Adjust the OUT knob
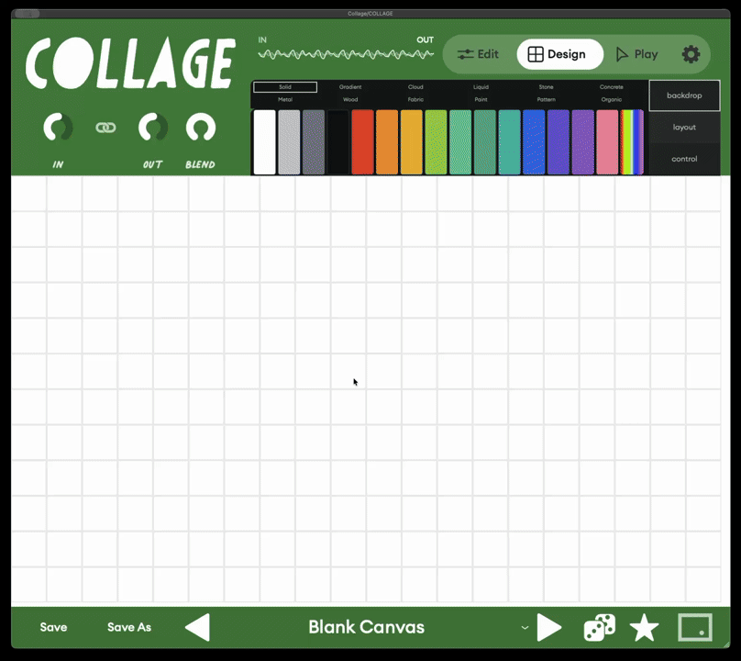 [152, 127]
